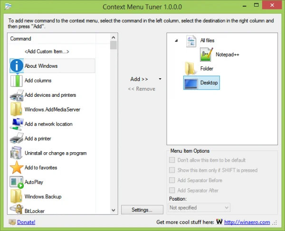Click the Add to favorites star icon
Viewport: 285px width, 231px height.
pyautogui.click(x=17, y=167)
